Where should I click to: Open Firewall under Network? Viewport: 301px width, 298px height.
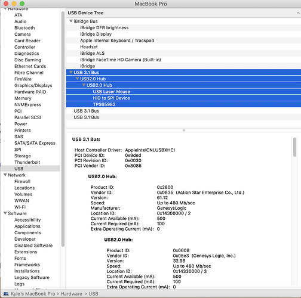22,181
